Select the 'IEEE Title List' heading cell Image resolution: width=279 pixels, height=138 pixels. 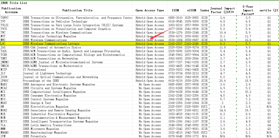[11, 3]
